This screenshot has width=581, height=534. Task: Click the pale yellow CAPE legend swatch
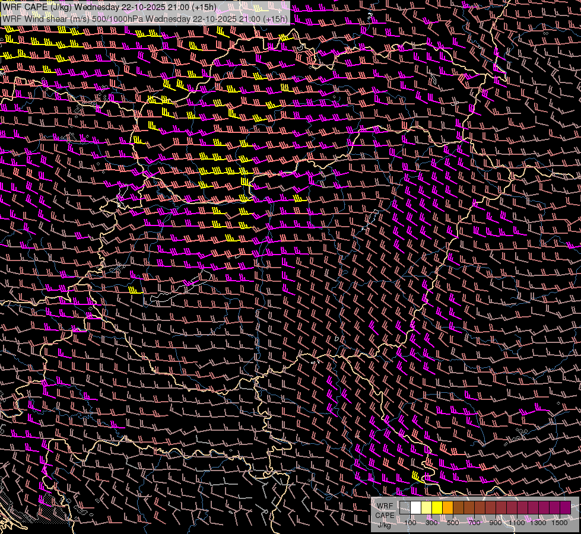pyautogui.click(x=427, y=508)
